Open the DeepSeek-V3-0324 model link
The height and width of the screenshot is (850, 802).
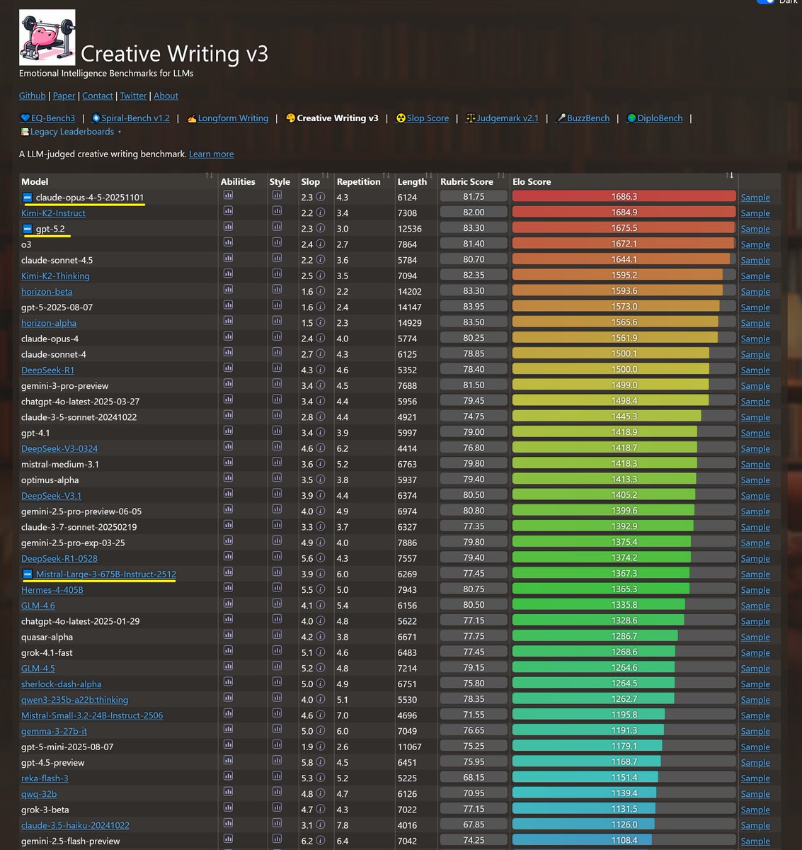(x=59, y=449)
